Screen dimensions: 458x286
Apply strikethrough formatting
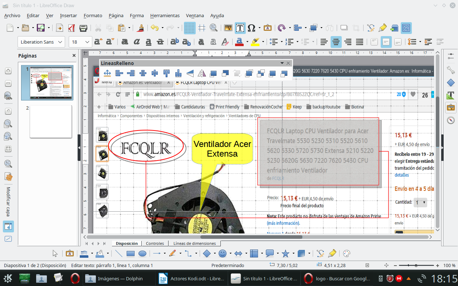click(160, 42)
